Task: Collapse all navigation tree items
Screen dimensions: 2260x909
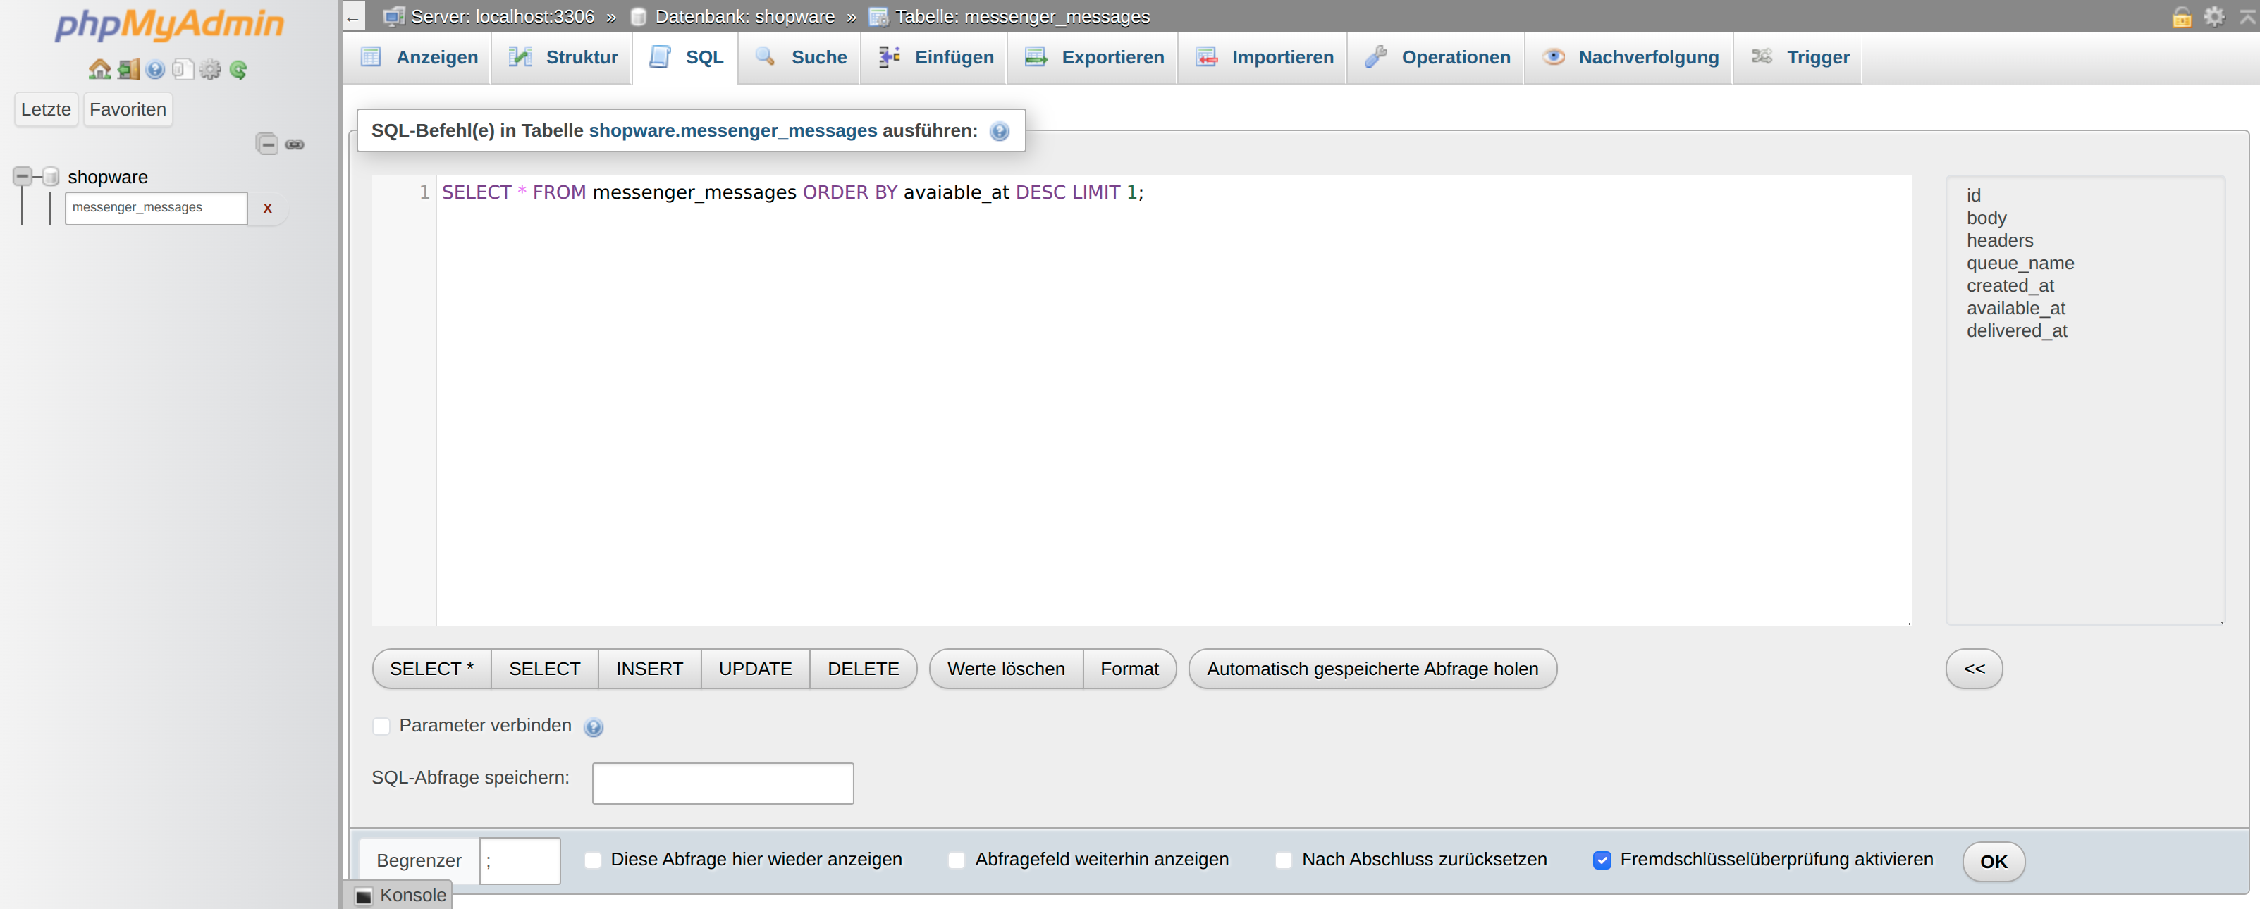Action: (x=266, y=144)
